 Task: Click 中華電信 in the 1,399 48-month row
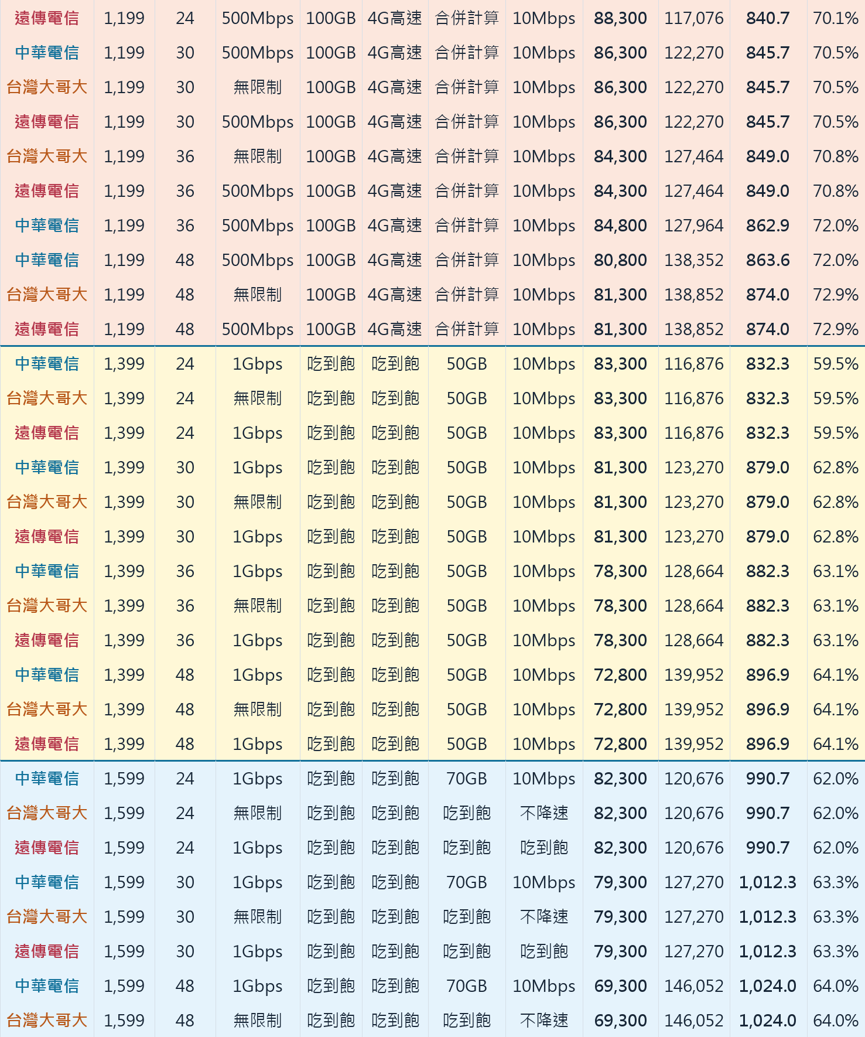coord(47,675)
